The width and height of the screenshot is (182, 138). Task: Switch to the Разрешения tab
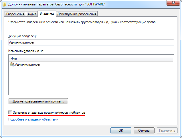tap(15, 14)
